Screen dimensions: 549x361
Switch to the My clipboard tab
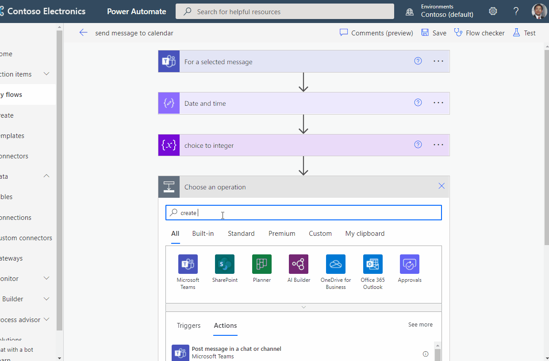[x=365, y=234]
